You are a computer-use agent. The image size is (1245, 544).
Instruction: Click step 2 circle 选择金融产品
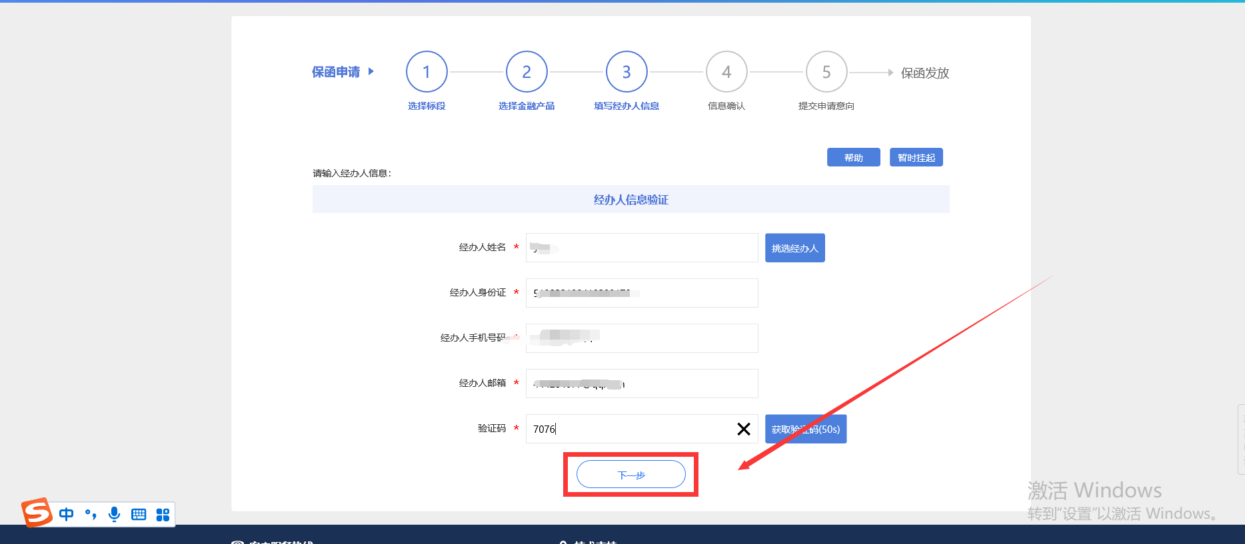(527, 72)
